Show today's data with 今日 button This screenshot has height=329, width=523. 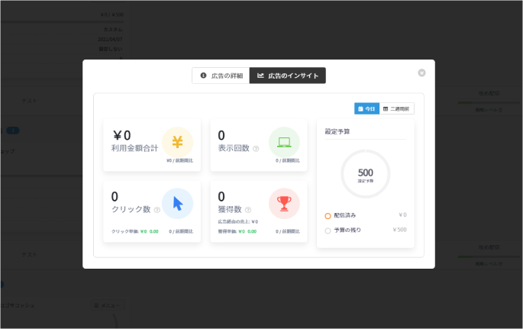pyautogui.click(x=366, y=108)
